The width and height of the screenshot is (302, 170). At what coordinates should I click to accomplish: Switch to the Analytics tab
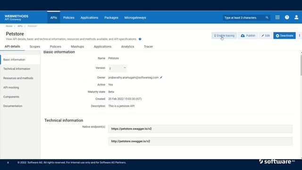pos(127,46)
